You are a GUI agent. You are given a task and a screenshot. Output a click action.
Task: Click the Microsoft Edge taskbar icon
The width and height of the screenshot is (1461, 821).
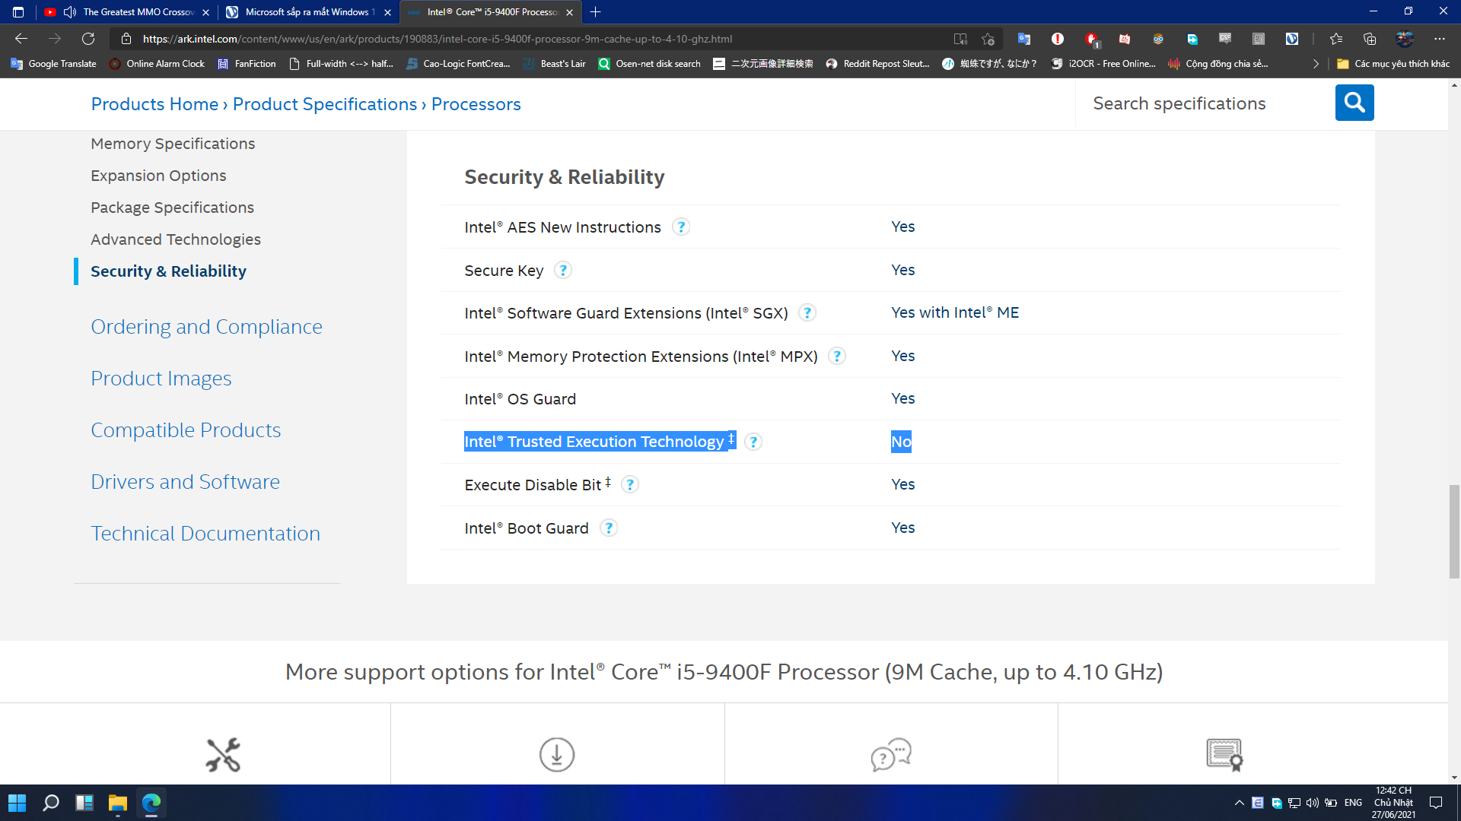coord(151,803)
